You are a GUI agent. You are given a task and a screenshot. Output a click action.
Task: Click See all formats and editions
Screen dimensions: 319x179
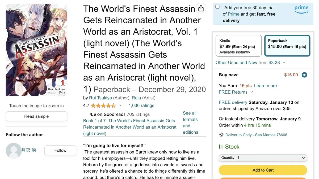click(x=190, y=123)
